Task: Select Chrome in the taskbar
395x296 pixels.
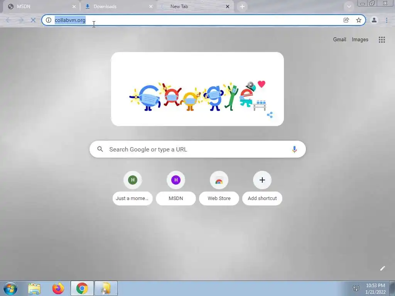Action: point(82,288)
